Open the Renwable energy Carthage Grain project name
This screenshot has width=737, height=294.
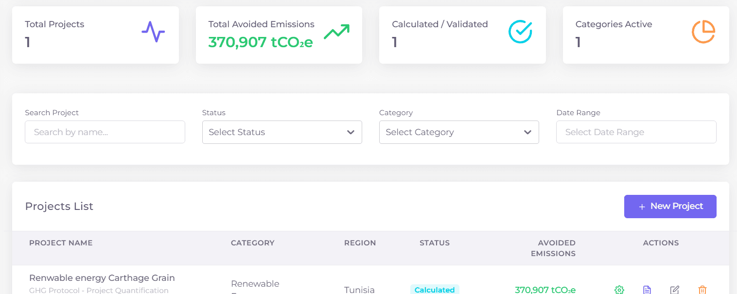click(x=102, y=278)
